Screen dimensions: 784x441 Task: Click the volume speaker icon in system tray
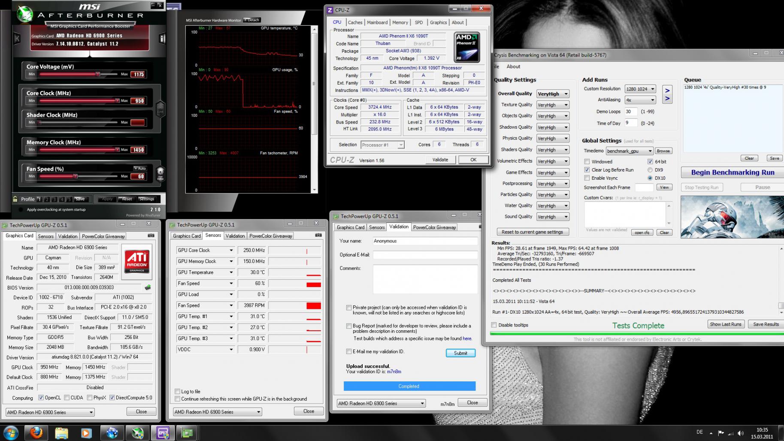(x=740, y=433)
